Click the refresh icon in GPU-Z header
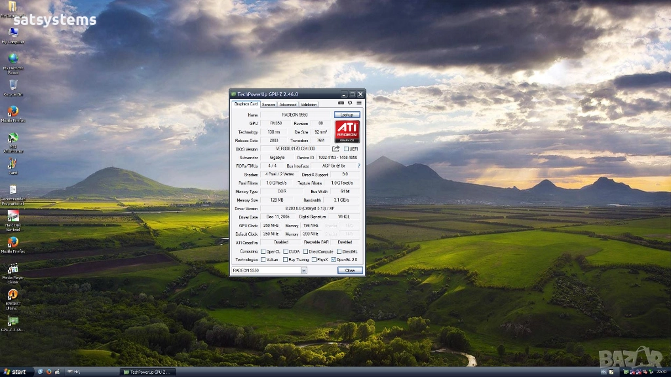671x377 pixels. [350, 103]
